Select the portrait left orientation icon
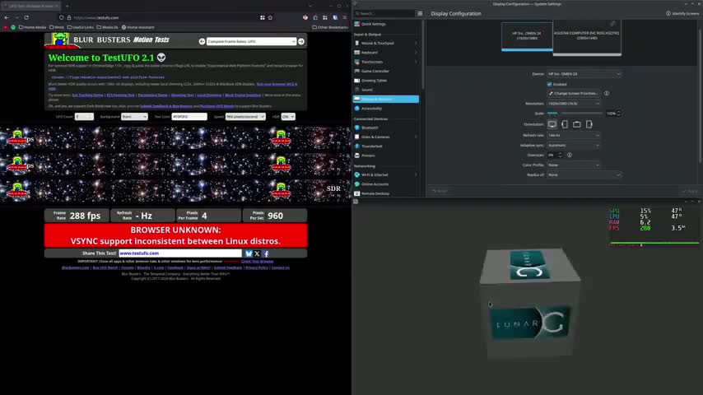 pos(565,124)
